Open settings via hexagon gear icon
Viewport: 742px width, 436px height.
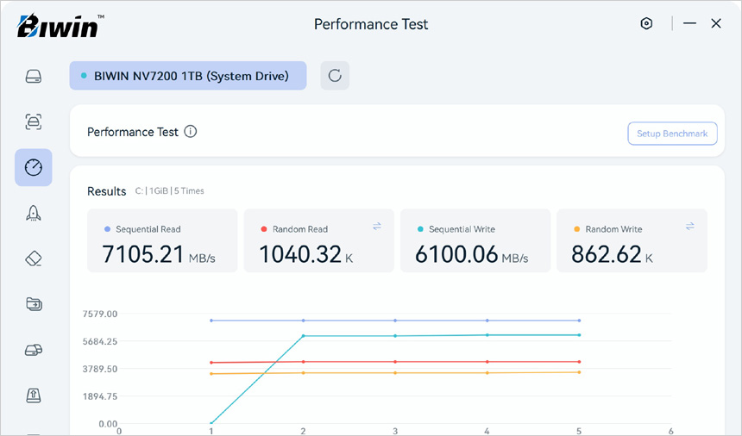coord(646,24)
